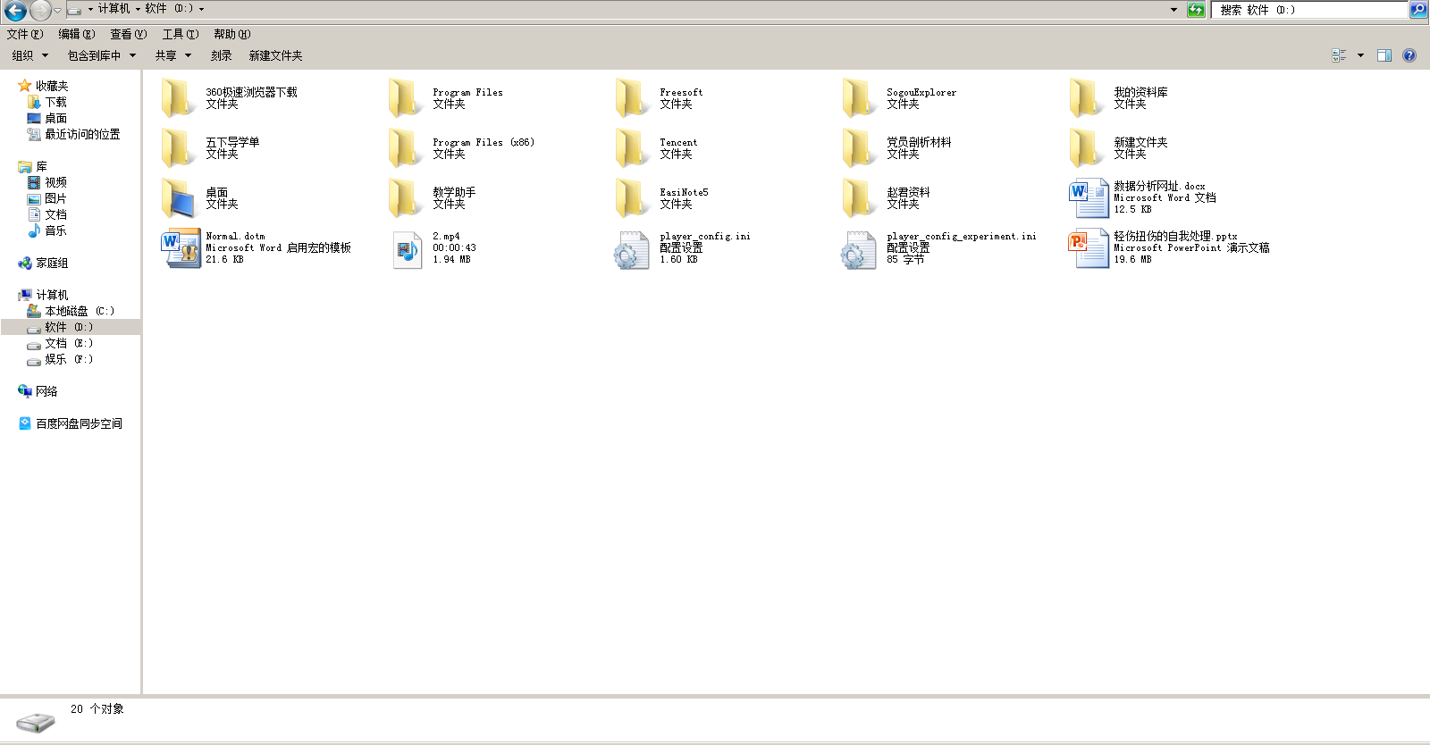Select the 2.mp4 video file icon
Viewport: 1430px width, 745px height.
pos(407,249)
